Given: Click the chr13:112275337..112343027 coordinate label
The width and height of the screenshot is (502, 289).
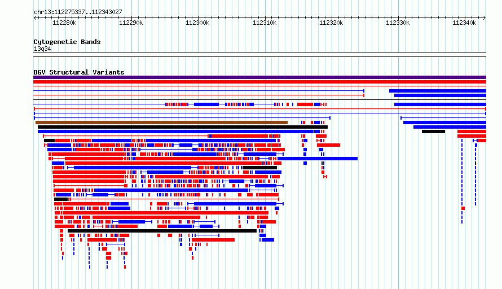Looking at the screenshot, I should (x=78, y=12).
